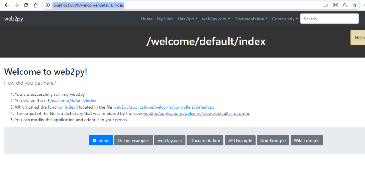Click the QR code icon in address bar
Image resolution: width=365 pixels, height=171 pixels.
point(335,5)
